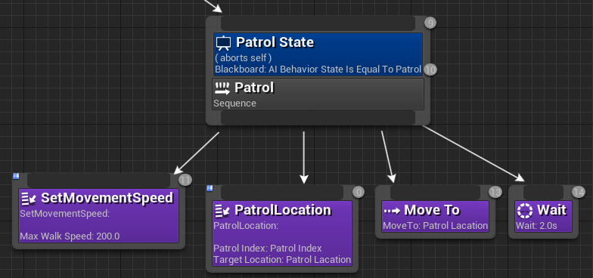Click 'Max Walk Speed: 200.0' text
593x278 pixels.
70,236
